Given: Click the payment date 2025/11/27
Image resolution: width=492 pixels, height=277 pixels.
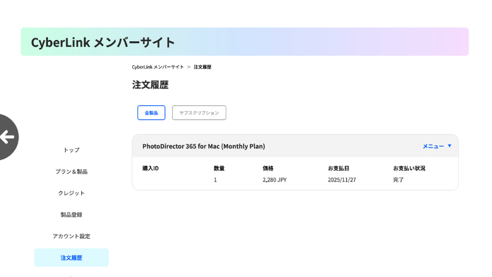Looking at the screenshot, I should (x=342, y=180).
